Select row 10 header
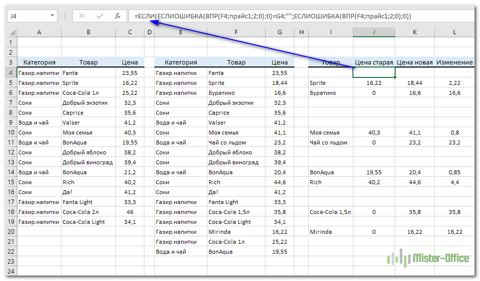Viewport: 480px width, 281px height. coord(11,133)
